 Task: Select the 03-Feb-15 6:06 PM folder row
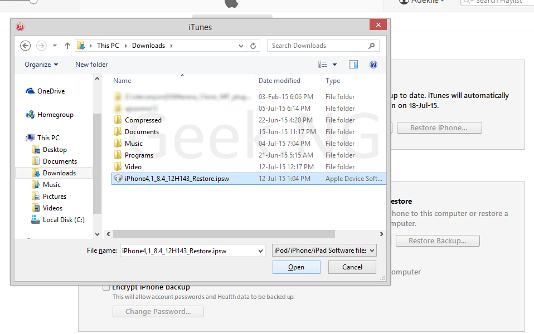point(249,97)
